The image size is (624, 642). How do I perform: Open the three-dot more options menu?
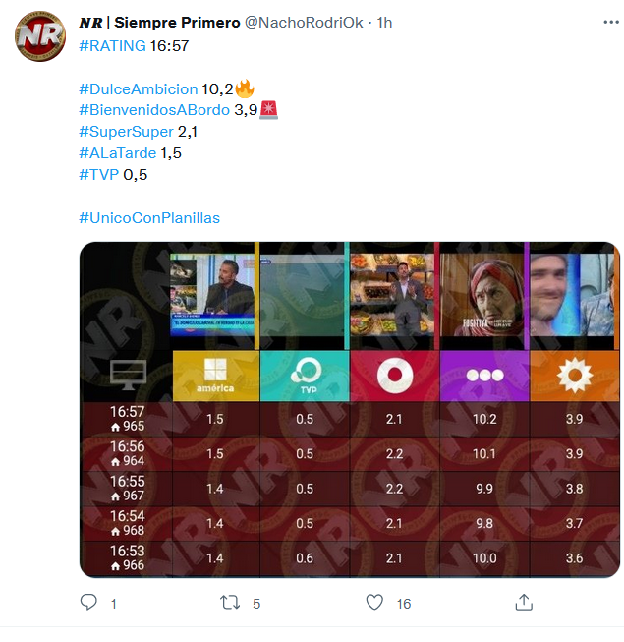pyautogui.click(x=611, y=22)
